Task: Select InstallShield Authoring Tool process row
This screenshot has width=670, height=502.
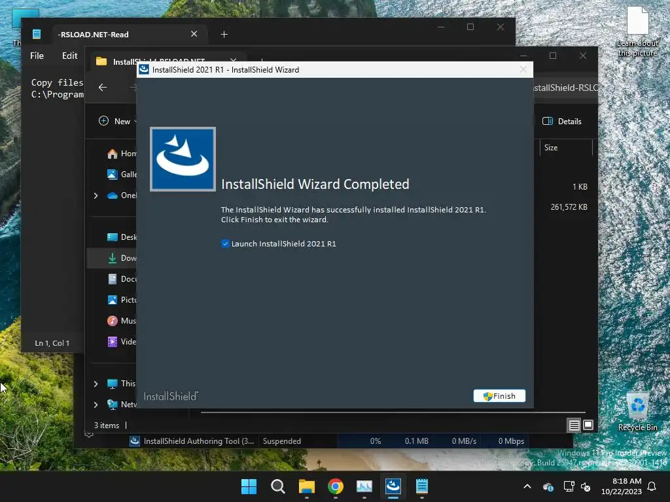Action: coord(329,441)
